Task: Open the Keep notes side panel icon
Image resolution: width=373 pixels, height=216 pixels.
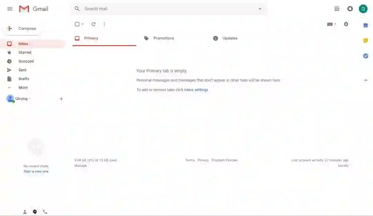Action: pyautogui.click(x=366, y=40)
